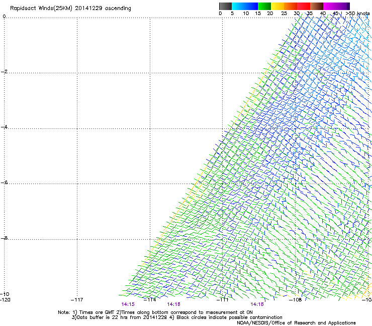Click the '-117' longitude axis label
Screen dimensions: 372x326
(77, 300)
